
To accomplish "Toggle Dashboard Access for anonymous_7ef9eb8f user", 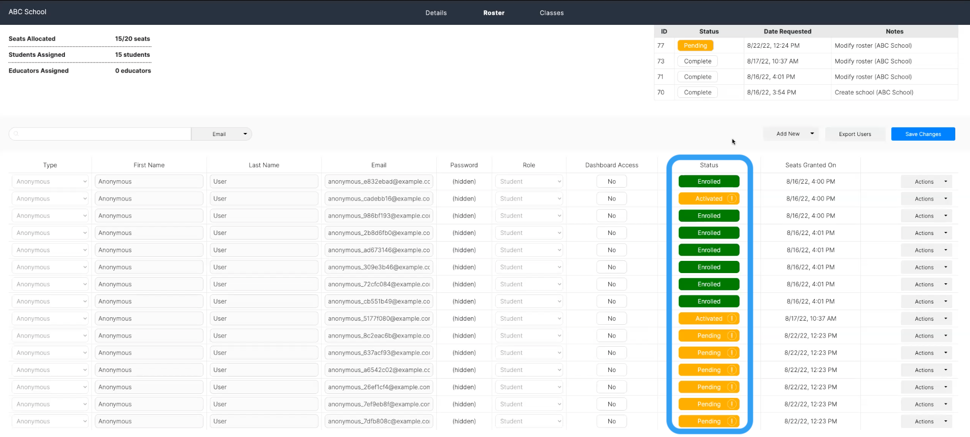I will click(611, 405).
